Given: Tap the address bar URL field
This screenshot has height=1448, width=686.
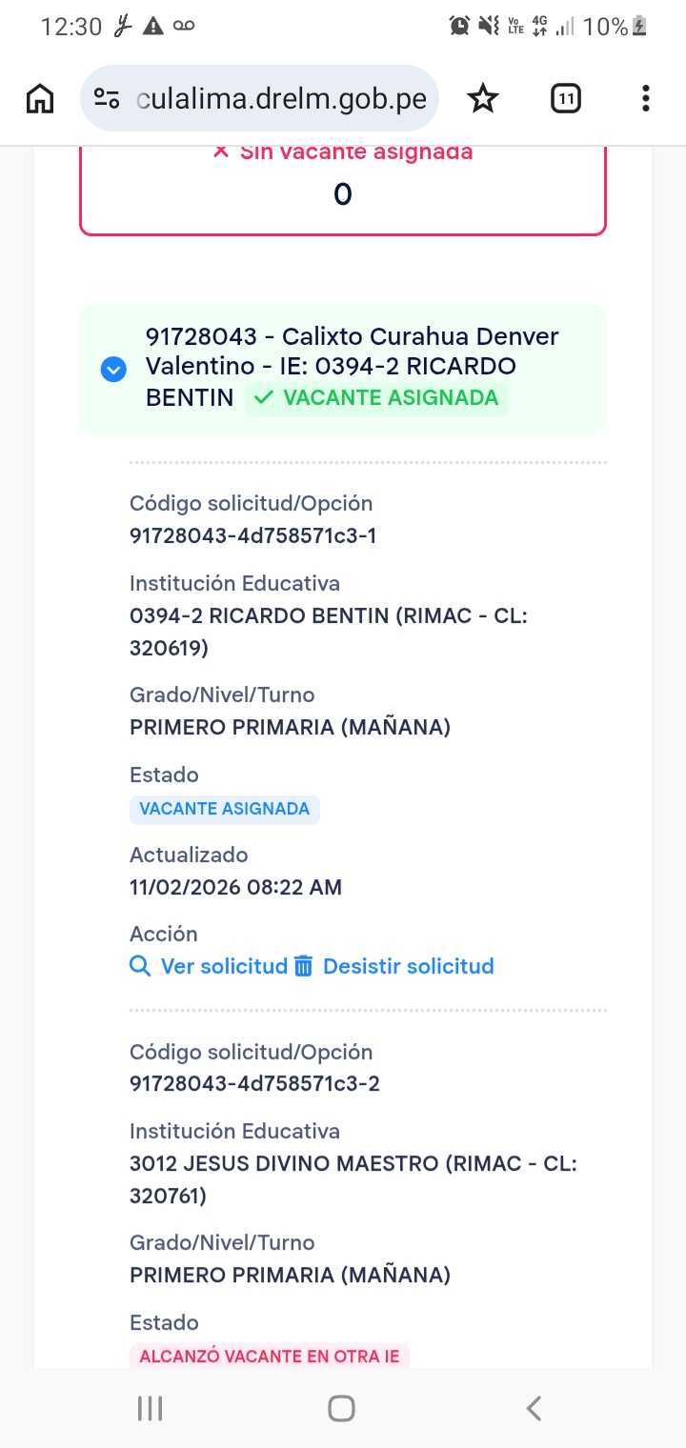Looking at the screenshot, I should point(281,98).
